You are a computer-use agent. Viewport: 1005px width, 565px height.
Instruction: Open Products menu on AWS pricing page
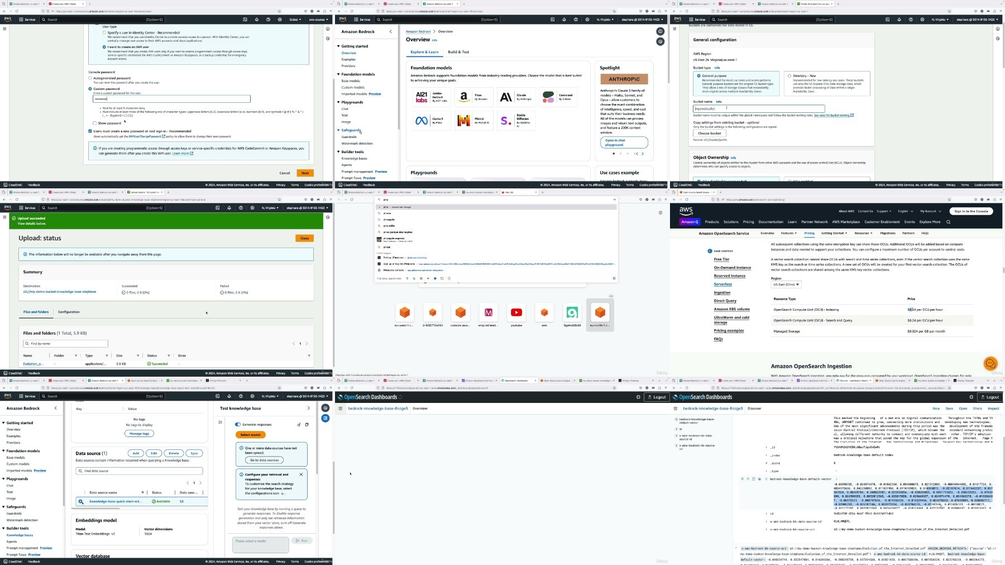712,222
